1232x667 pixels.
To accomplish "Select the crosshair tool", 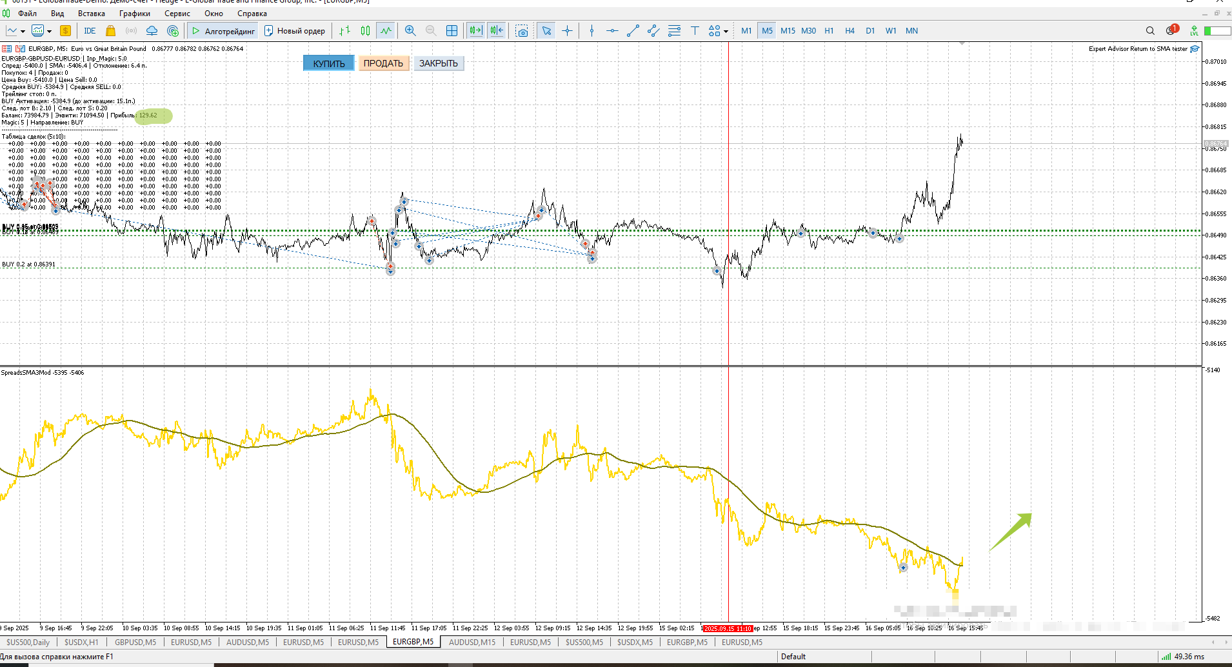I will pyautogui.click(x=567, y=31).
